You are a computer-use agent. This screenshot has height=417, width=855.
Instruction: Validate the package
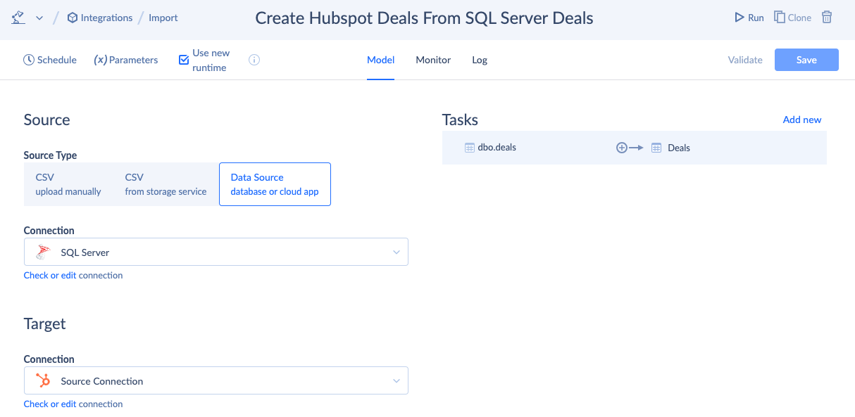[745, 60]
